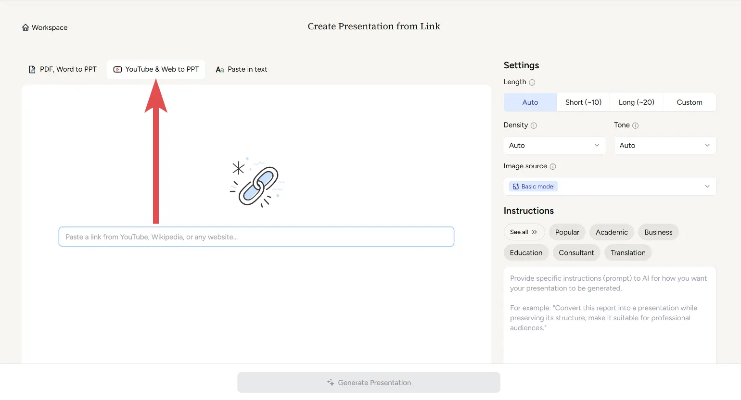The height and width of the screenshot is (400, 741).
Task: Focus the paste link input field
Action: pos(256,237)
